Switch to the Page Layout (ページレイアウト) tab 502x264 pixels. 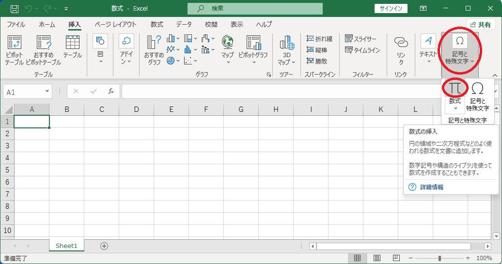115,25
